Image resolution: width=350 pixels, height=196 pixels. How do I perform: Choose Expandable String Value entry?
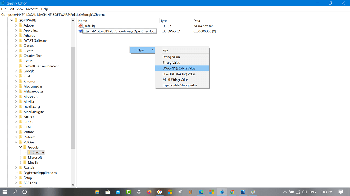point(182,85)
